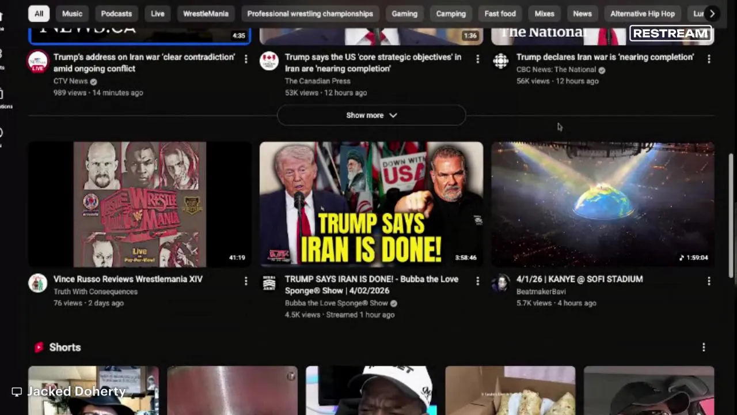Select the Gaming filter chip
This screenshot has width=737, height=415.
(x=404, y=13)
